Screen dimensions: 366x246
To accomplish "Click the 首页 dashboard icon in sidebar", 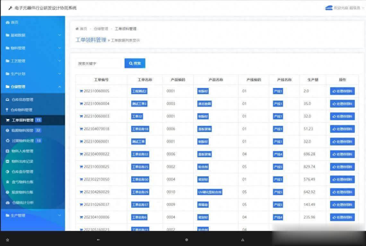I will [8, 22].
